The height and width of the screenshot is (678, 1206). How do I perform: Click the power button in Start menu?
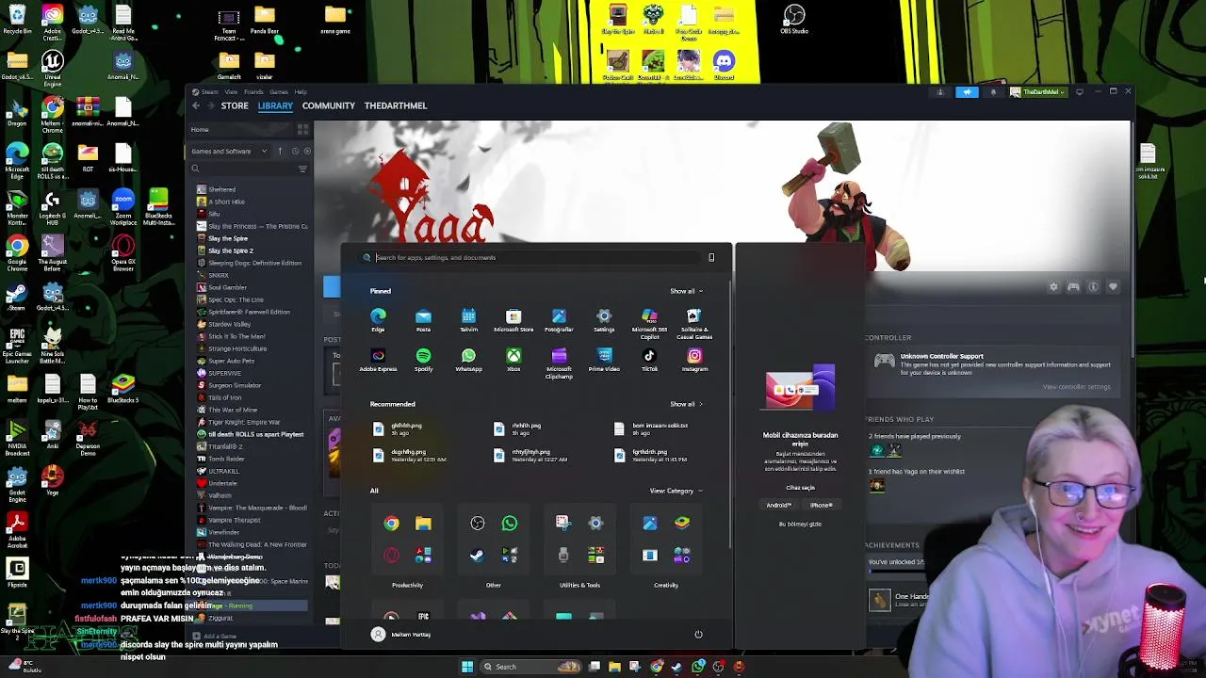tap(698, 634)
